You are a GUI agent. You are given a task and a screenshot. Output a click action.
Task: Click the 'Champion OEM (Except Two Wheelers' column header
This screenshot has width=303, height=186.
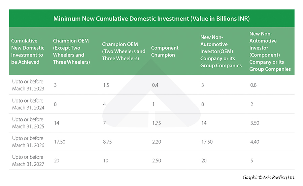click(71, 51)
